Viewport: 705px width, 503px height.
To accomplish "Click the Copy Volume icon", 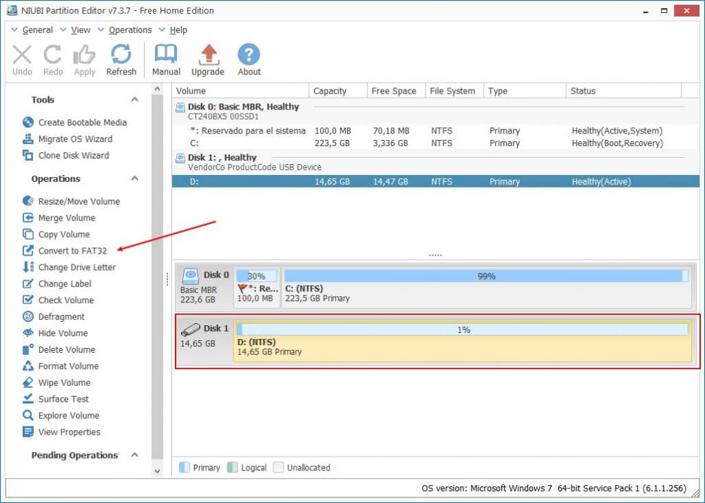I will pos(28,234).
